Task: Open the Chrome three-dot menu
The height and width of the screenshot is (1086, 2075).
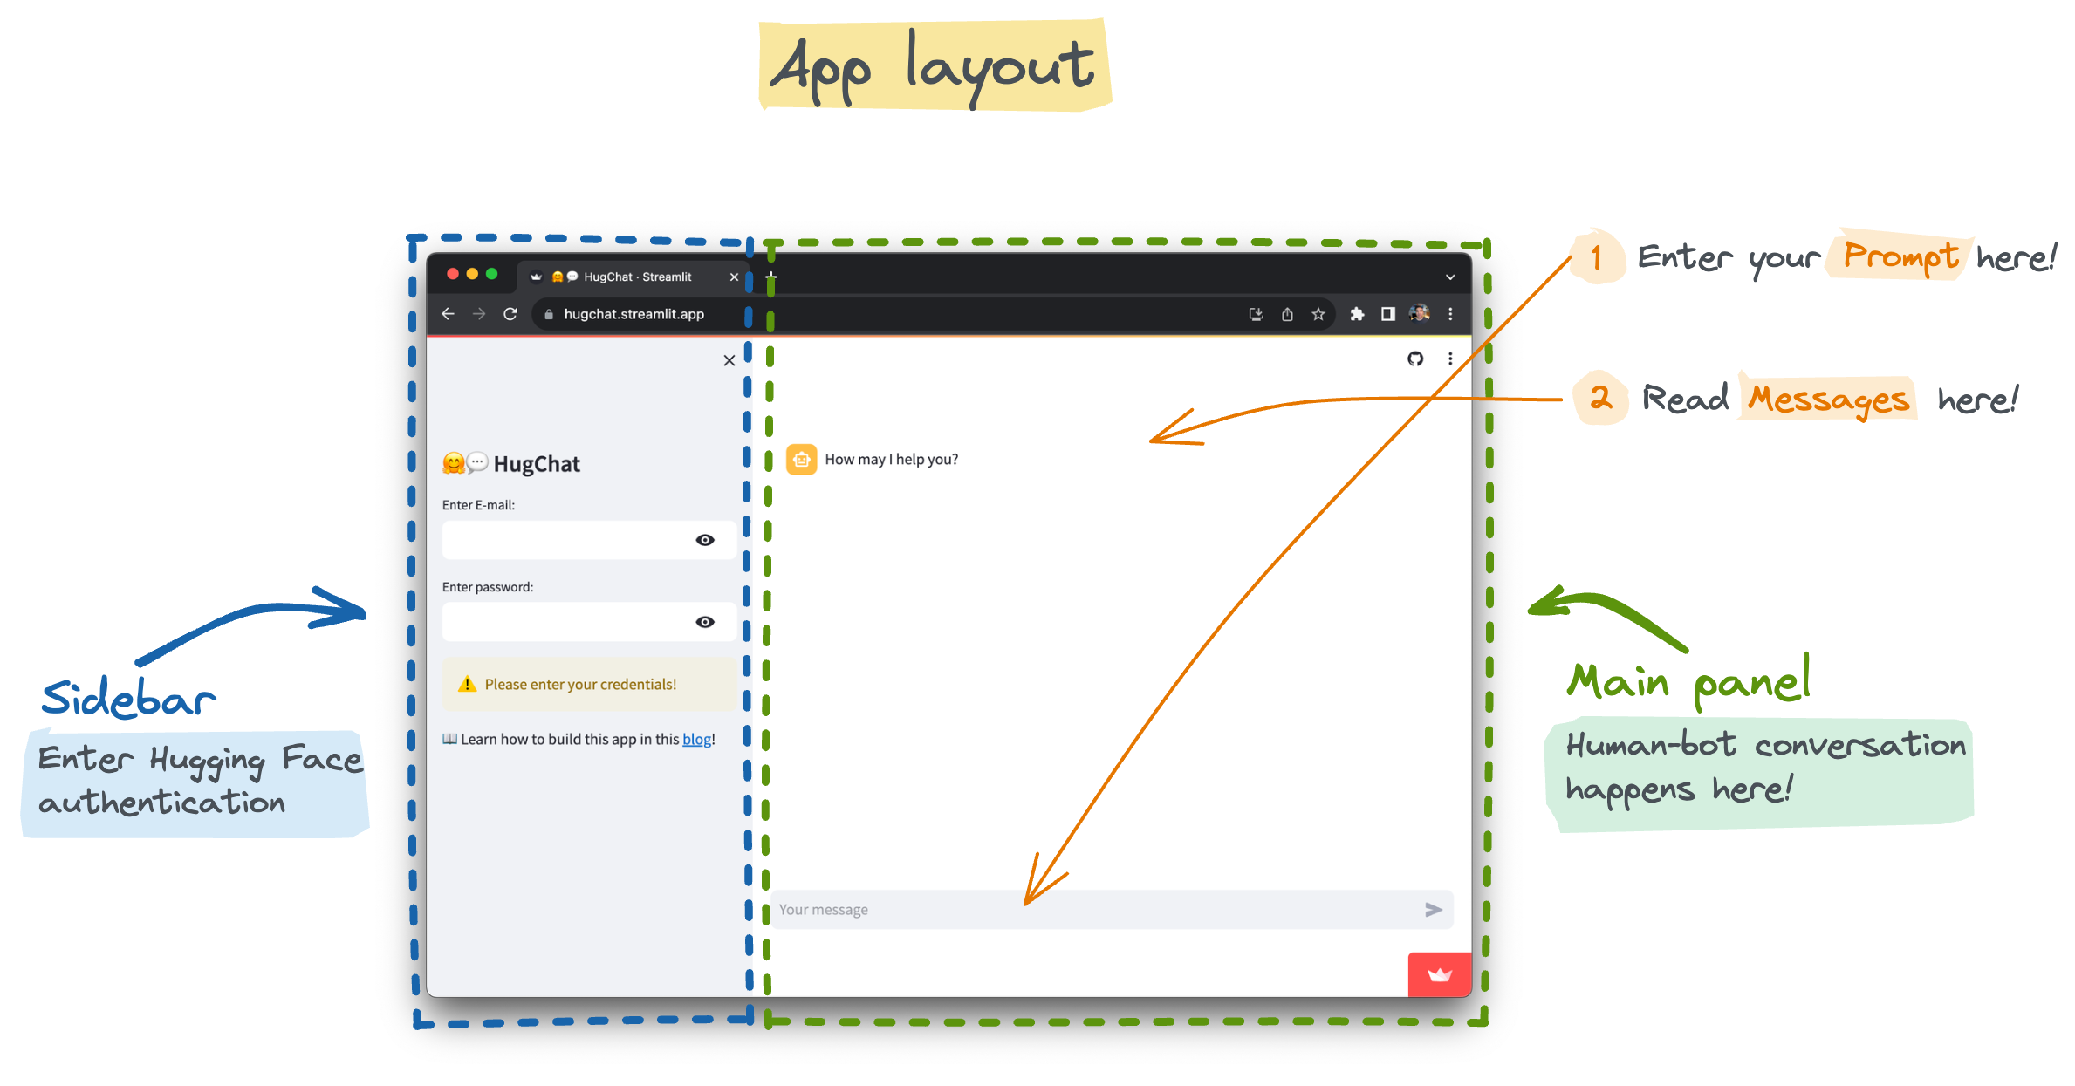Action: point(1450,314)
